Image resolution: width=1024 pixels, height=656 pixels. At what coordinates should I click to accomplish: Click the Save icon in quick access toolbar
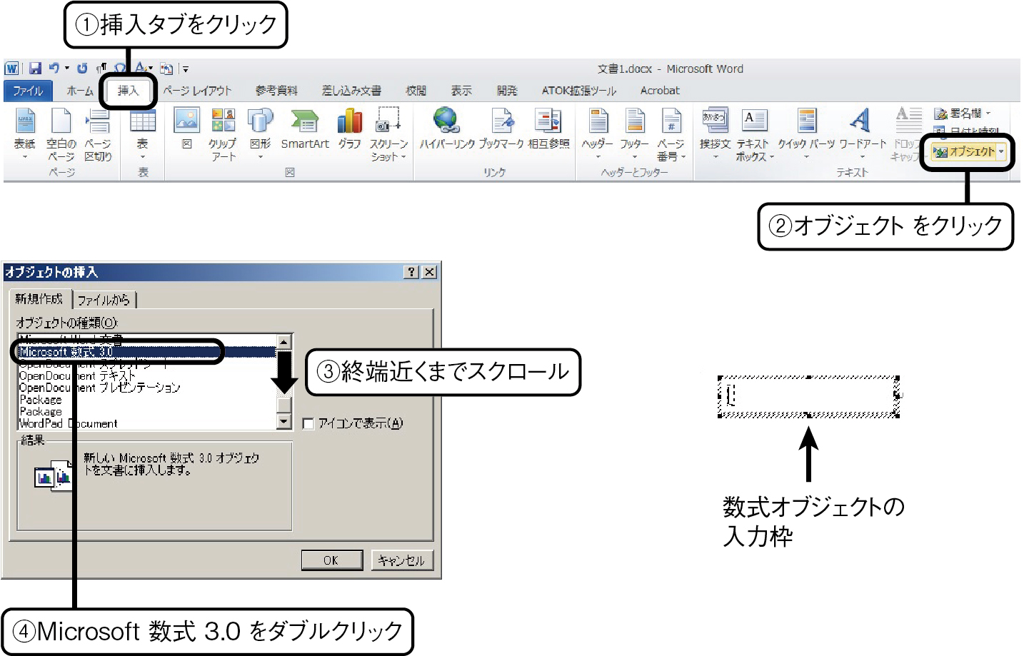click(x=35, y=69)
